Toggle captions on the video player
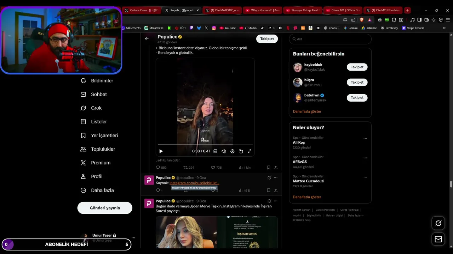 215,151
